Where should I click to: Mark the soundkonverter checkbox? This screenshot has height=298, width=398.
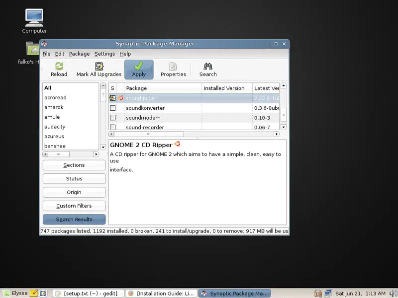(x=113, y=108)
